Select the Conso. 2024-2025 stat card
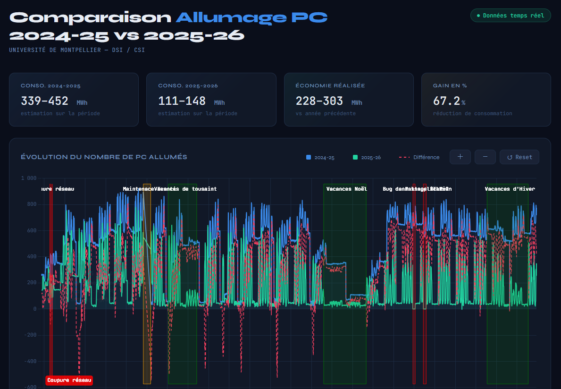 [x=74, y=100]
